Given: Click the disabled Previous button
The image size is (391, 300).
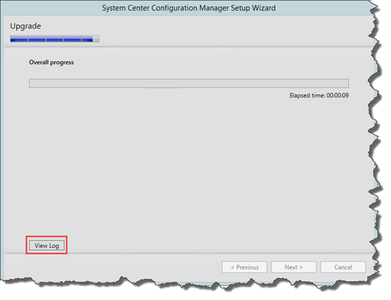Looking at the screenshot, I should pyautogui.click(x=245, y=267).
